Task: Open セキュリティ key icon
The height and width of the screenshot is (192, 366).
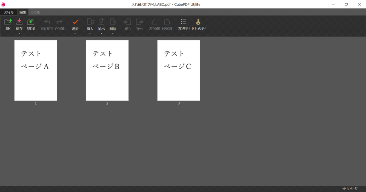Action: (x=198, y=22)
